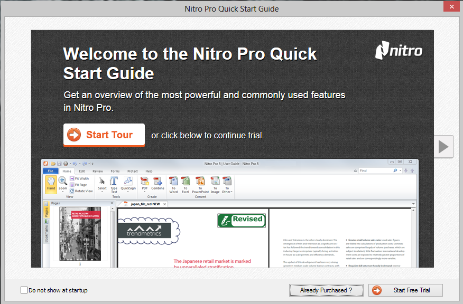Click Rotate View in preview View group
Screen dimensions: 463x304
point(81,191)
